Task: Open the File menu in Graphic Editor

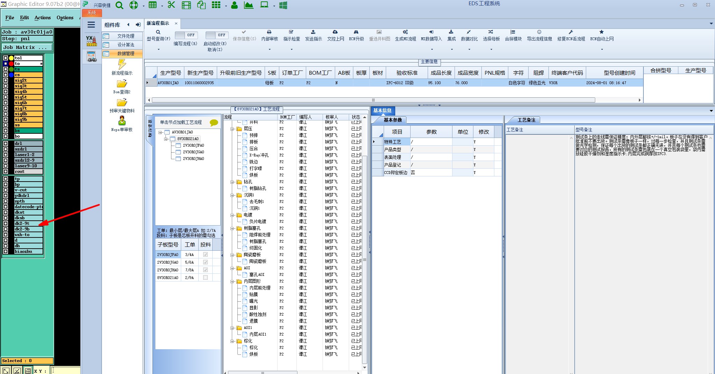Action: pos(10,17)
